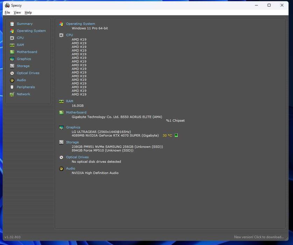Image resolution: width=293 pixels, height=245 pixels.
Task: Open the Motherboard heading link in summary panel
Action: click(76, 112)
